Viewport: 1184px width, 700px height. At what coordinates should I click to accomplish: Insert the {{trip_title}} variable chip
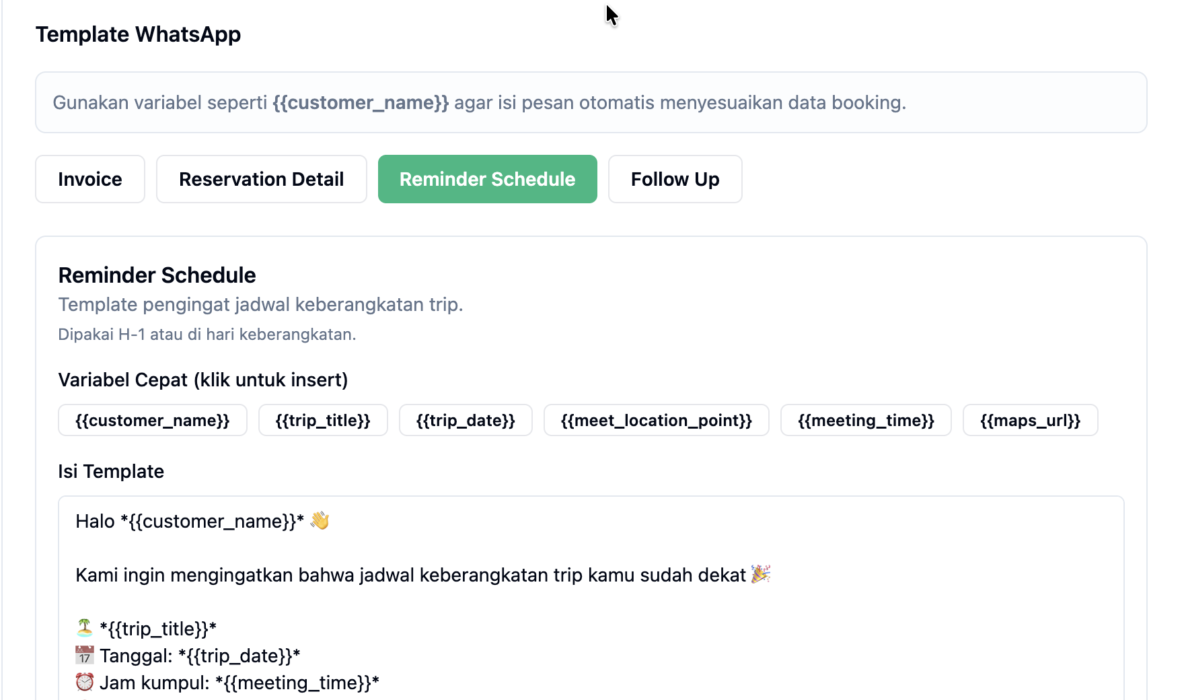[323, 420]
